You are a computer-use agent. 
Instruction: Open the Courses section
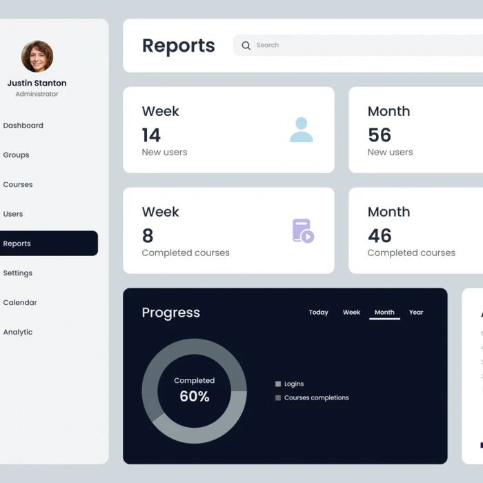(18, 184)
